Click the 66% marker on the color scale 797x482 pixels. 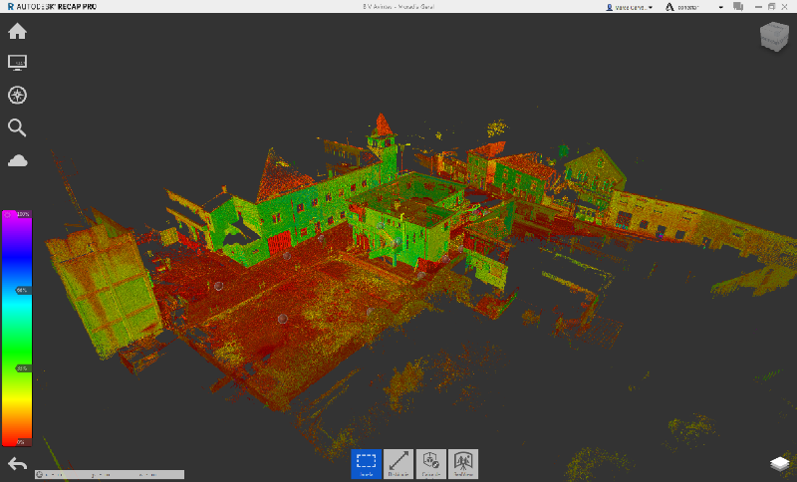click(19, 290)
